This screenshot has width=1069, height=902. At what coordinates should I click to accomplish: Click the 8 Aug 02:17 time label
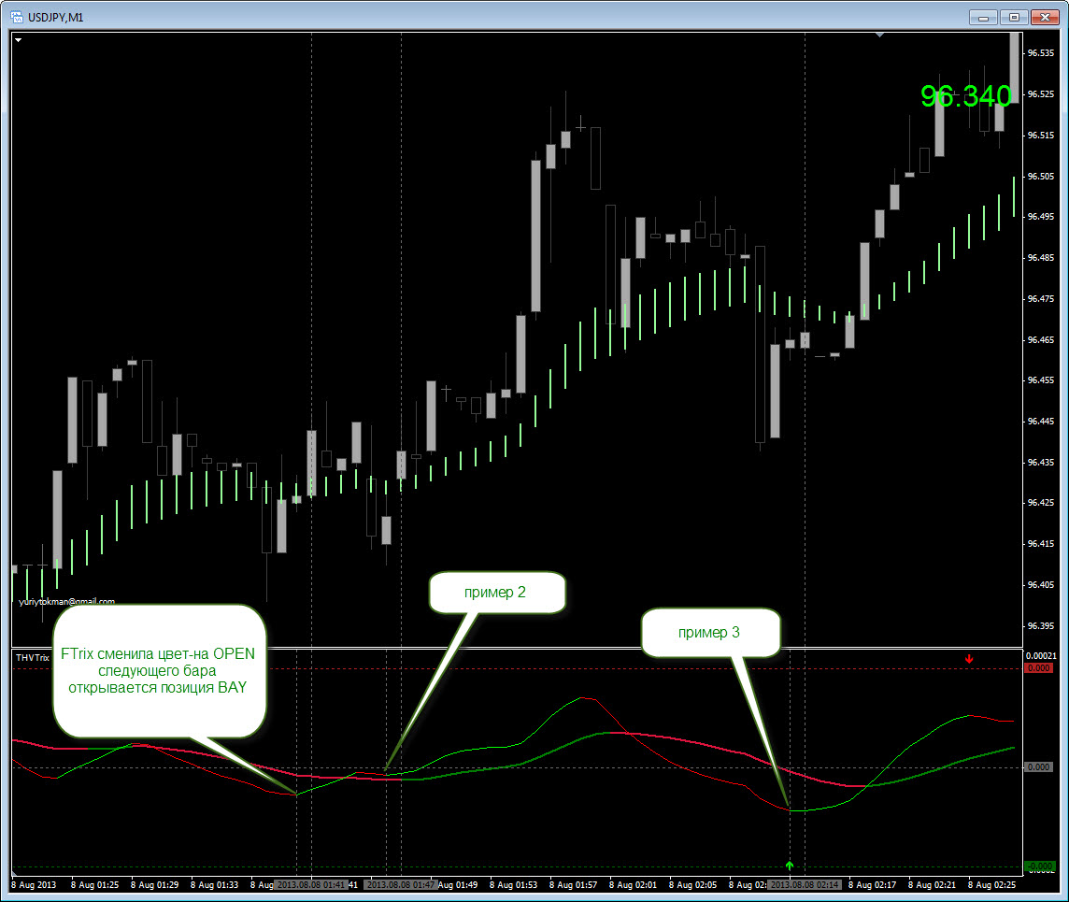click(x=872, y=884)
